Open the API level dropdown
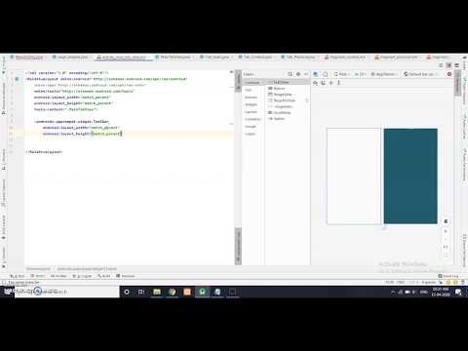This screenshot has width=468, height=351. (x=361, y=74)
